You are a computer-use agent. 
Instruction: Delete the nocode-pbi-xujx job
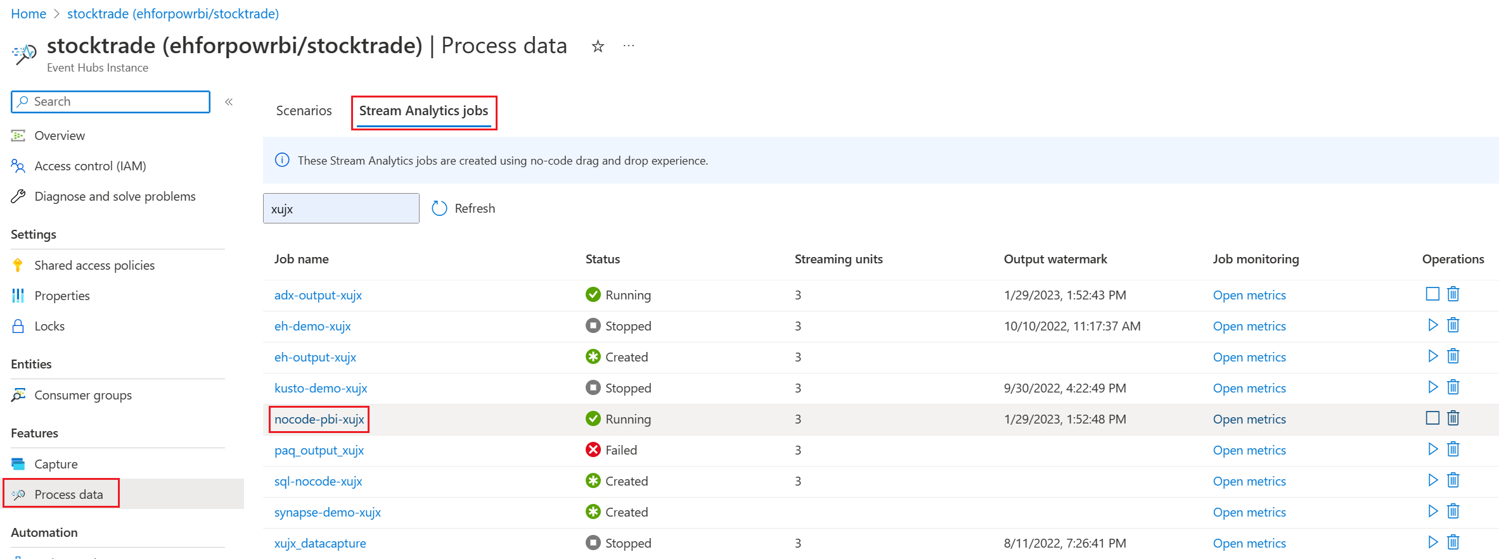tap(1453, 418)
